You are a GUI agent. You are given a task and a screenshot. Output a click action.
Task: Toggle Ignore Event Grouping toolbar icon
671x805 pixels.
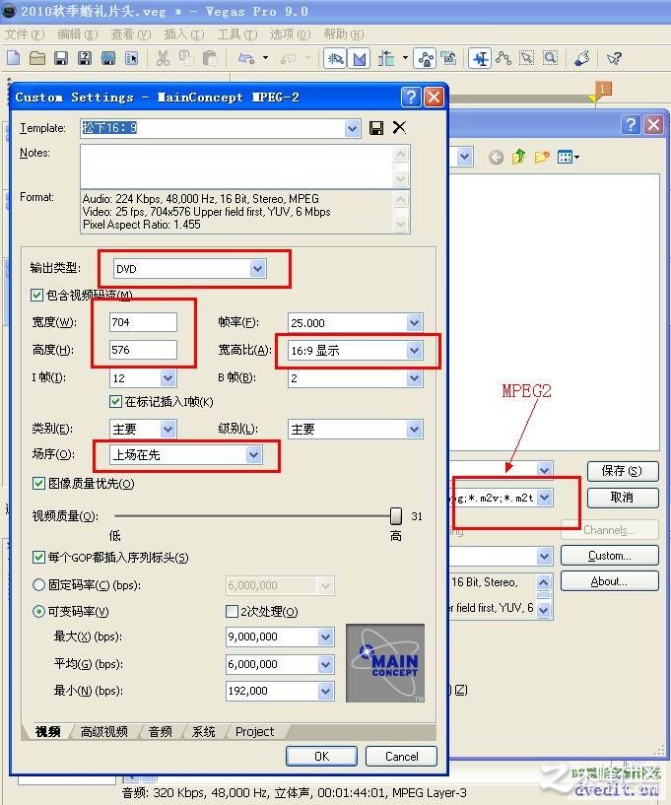point(448,58)
